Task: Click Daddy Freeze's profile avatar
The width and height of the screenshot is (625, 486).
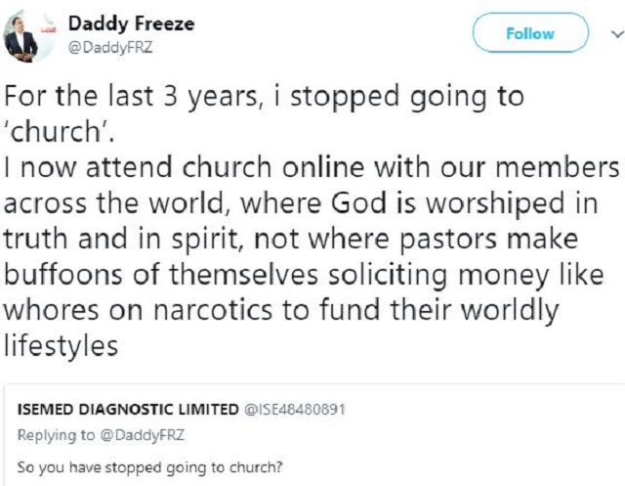Action: point(21,34)
